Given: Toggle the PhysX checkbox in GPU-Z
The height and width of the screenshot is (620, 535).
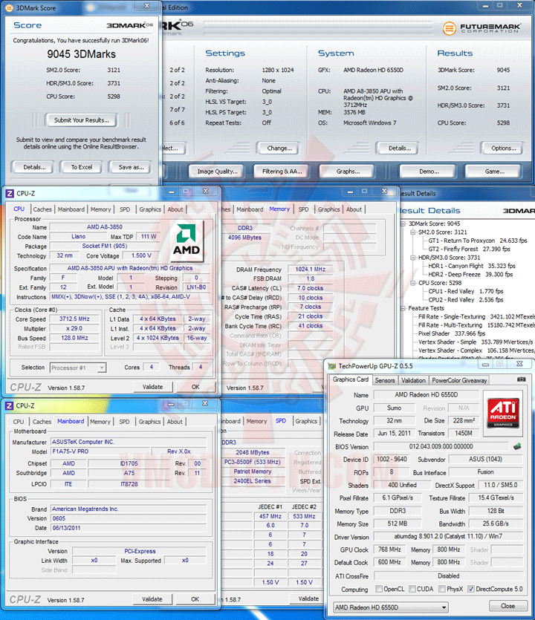Looking at the screenshot, I should (x=442, y=589).
